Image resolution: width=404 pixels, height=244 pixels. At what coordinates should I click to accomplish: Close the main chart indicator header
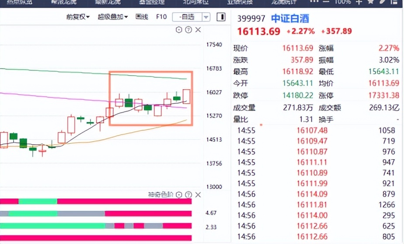pos(198,30)
